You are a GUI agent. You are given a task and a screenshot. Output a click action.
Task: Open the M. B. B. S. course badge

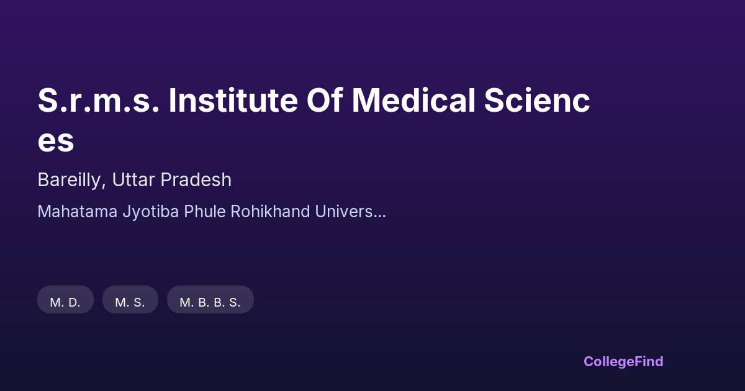pos(210,302)
